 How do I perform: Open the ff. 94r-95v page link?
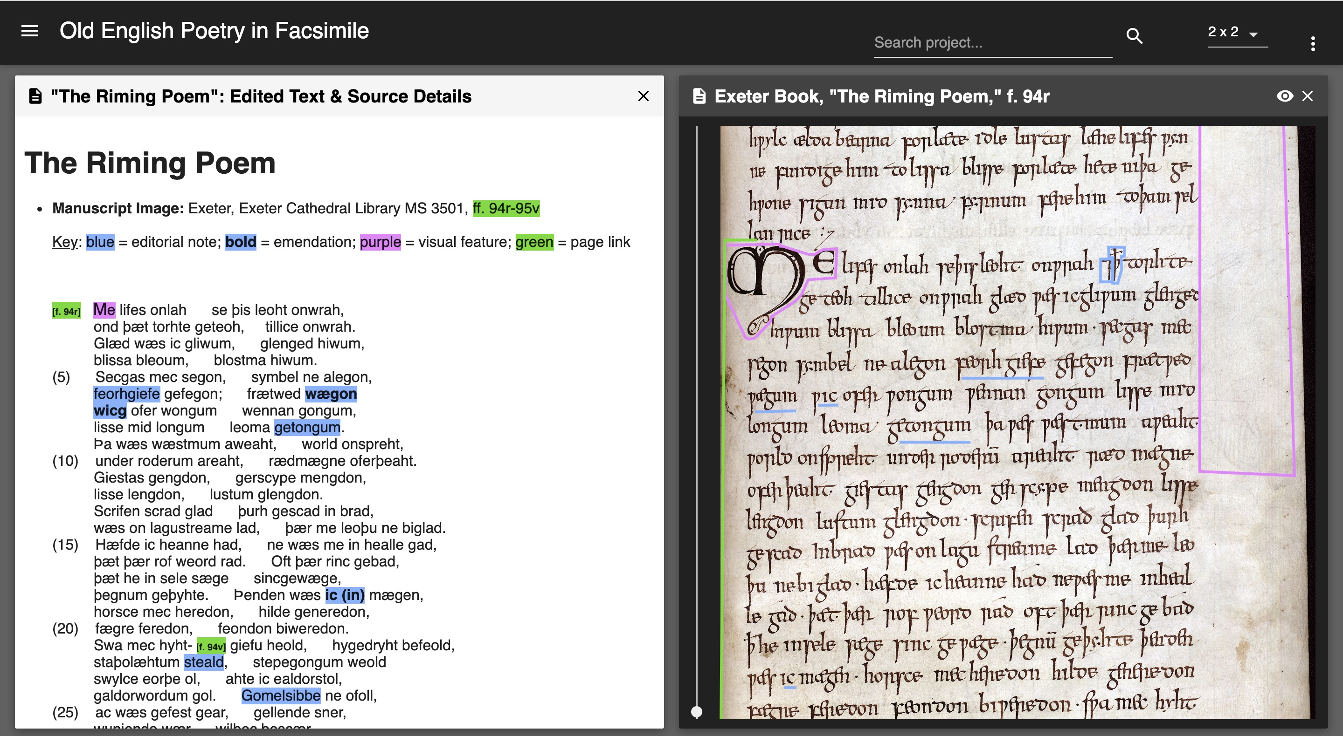505,208
